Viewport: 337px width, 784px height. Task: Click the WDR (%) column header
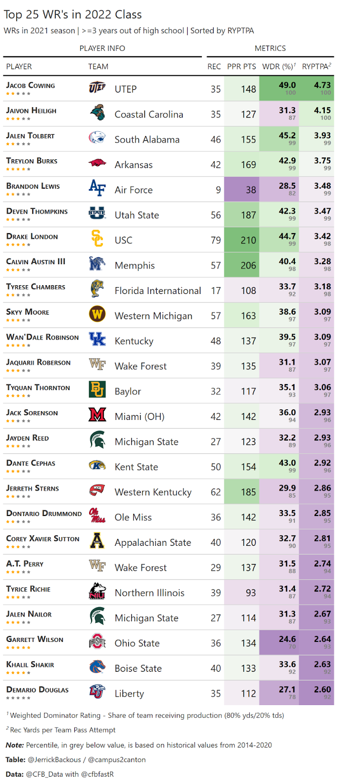click(279, 67)
